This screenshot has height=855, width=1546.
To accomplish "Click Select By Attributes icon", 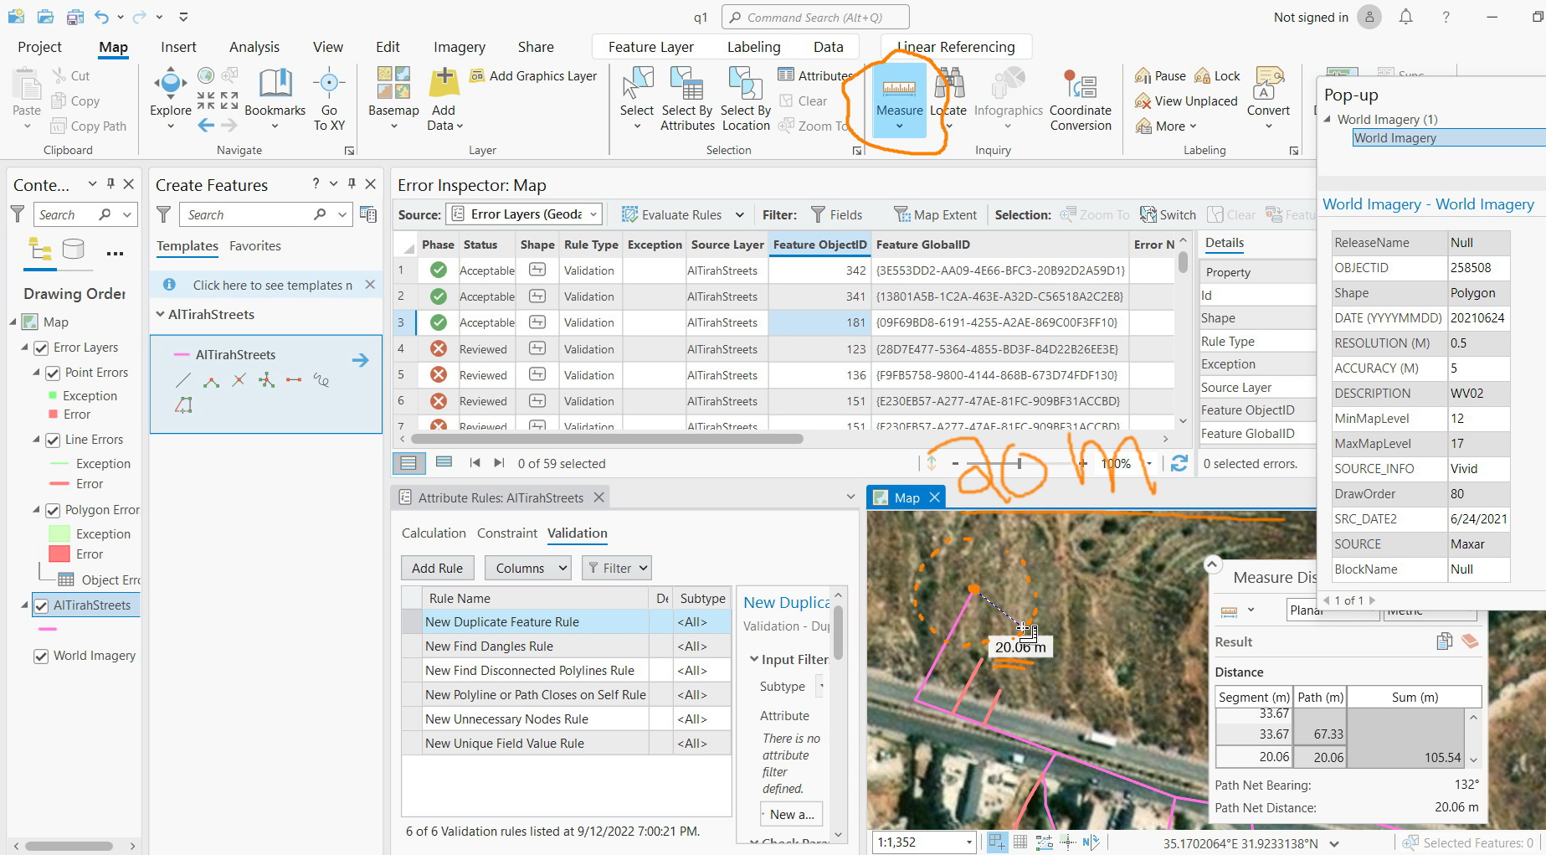I will (686, 85).
